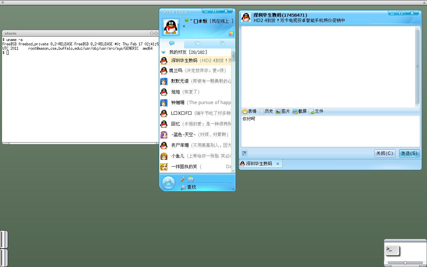The height and width of the screenshot is (267, 427).
Task: Click the xterm right round titlebar button
Action: tap(156, 33)
